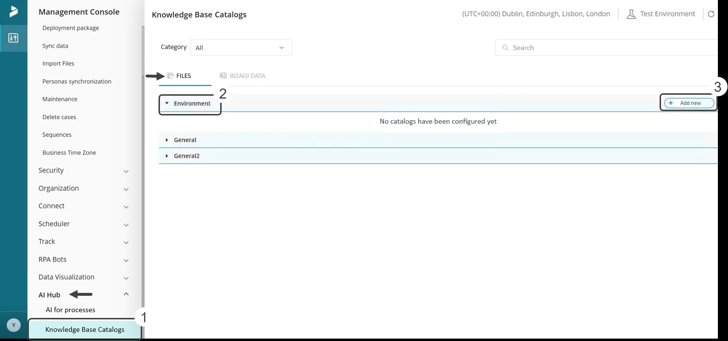Viewport: 728px width, 341px height.
Task: Click the refresh icon in header
Action: pos(711,14)
